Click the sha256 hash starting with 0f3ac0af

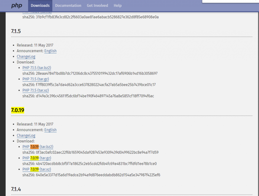coord(97,152)
